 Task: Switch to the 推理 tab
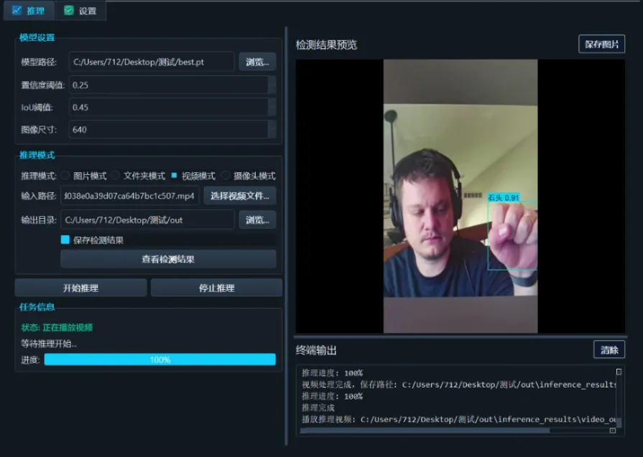pos(29,11)
